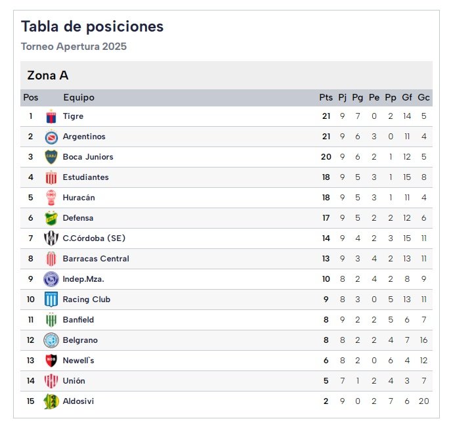This screenshot has width=451, height=425.
Task: Select the Indep.Mza. team name
Action: 83,279
